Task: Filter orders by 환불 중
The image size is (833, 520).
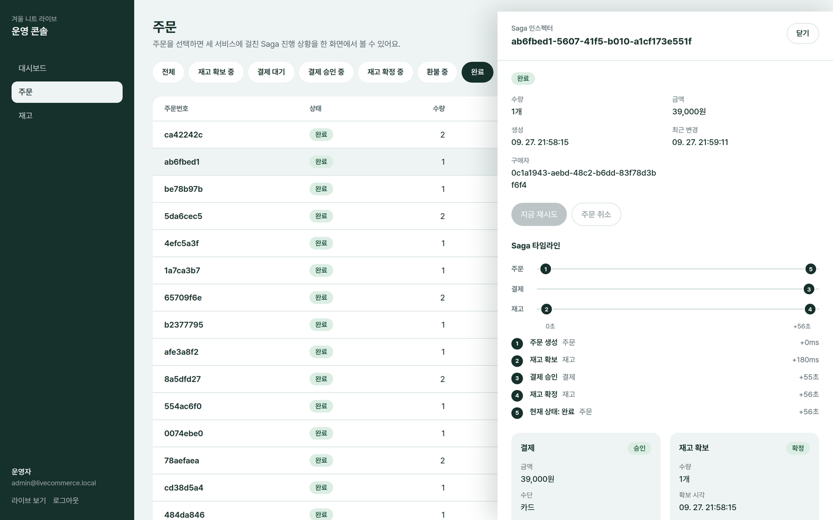Action: [437, 72]
